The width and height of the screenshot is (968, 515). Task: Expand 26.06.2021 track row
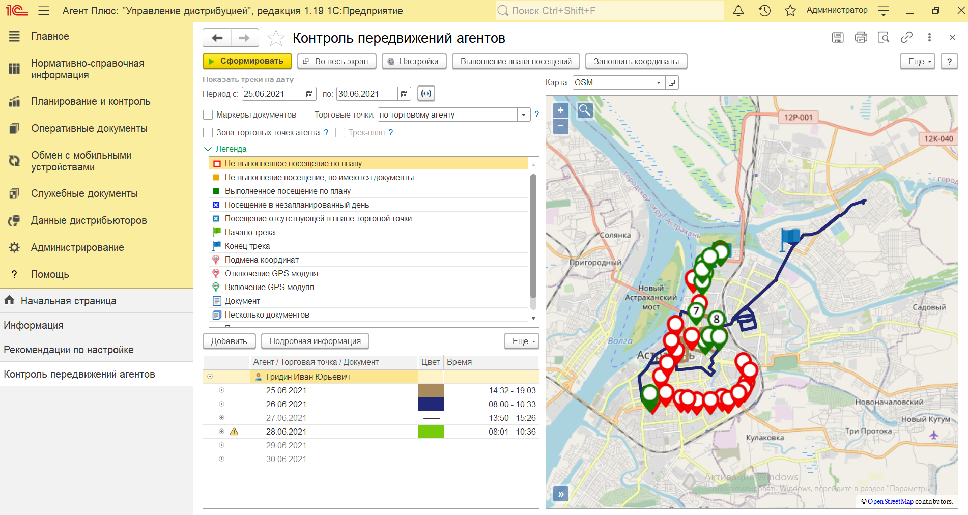221,404
